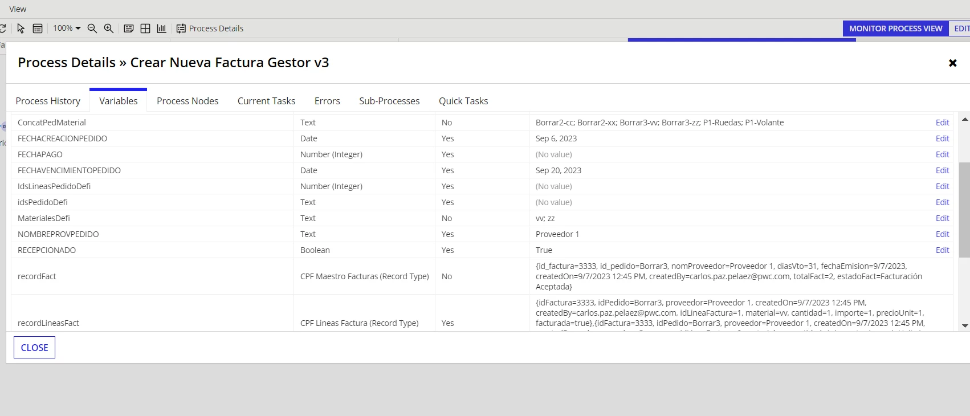970x416 pixels.
Task: Show the Errors tab
Action: (327, 101)
